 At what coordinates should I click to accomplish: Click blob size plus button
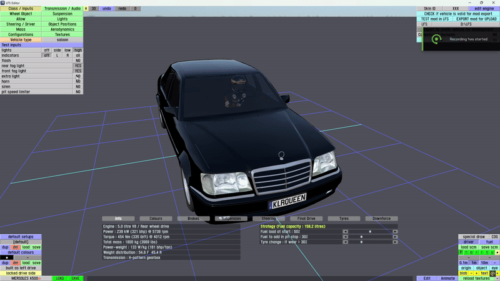(476, 274)
